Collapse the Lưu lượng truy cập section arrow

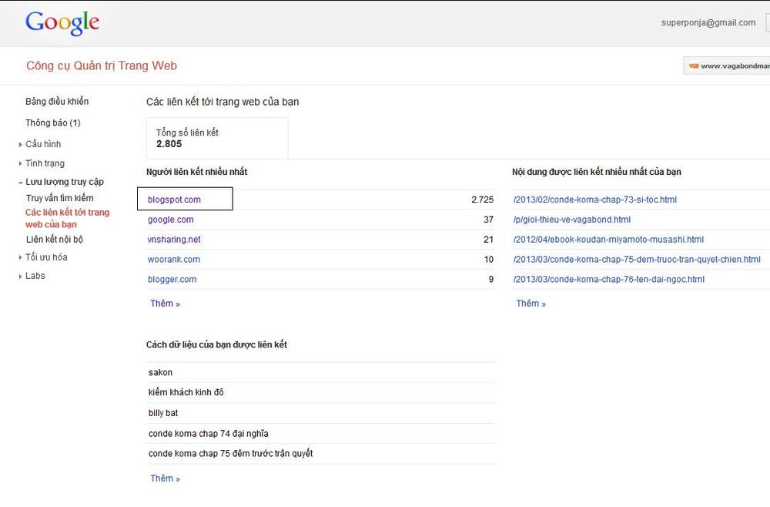tap(20, 183)
